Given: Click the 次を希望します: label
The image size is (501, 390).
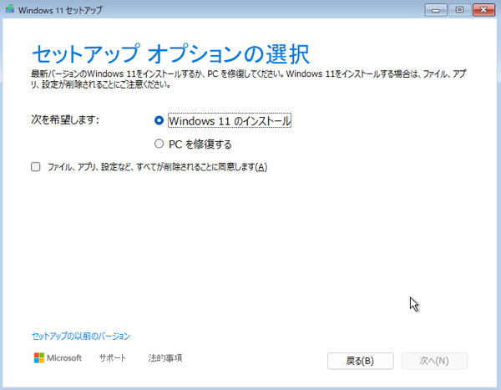Looking at the screenshot, I should 65,120.
